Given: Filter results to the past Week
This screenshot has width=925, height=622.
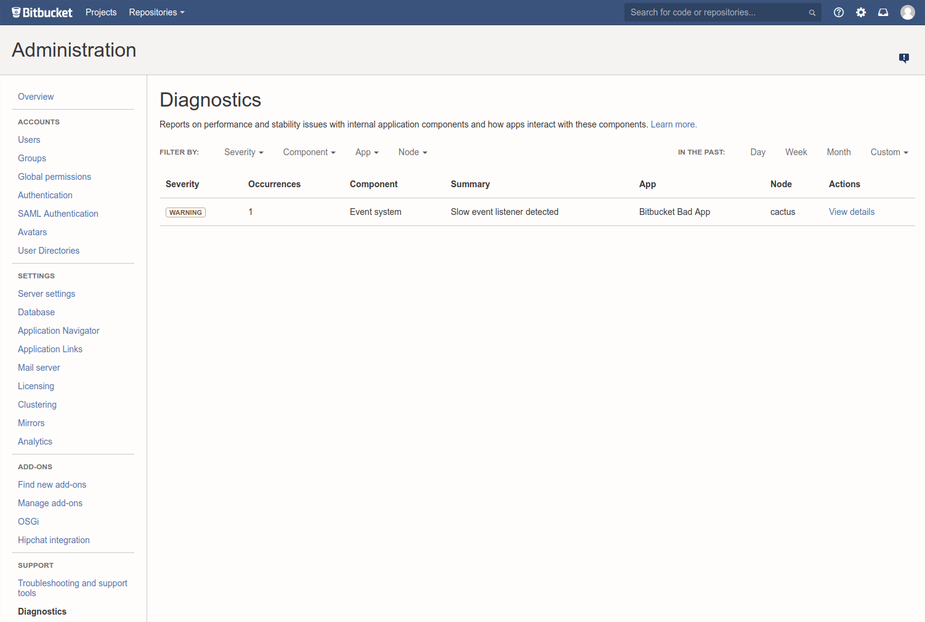Looking at the screenshot, I should (796, 152).
